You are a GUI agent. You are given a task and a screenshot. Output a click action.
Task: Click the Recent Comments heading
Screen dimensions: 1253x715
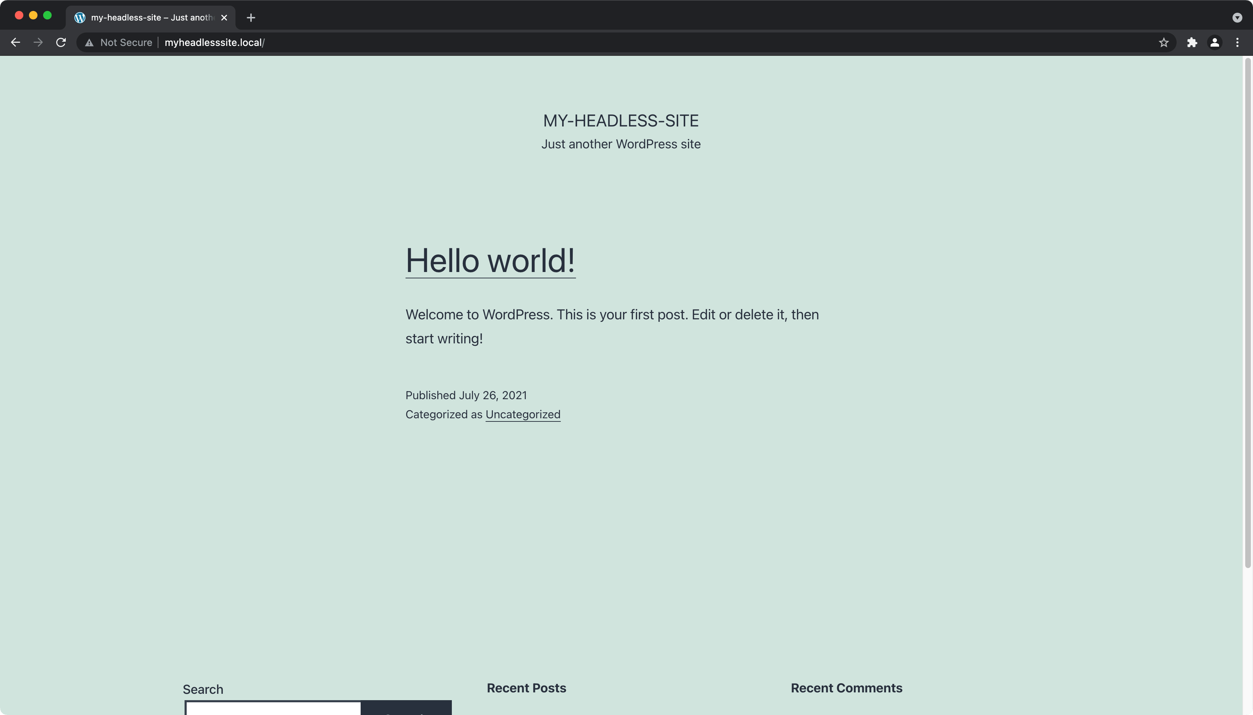(x=846, y=688)
